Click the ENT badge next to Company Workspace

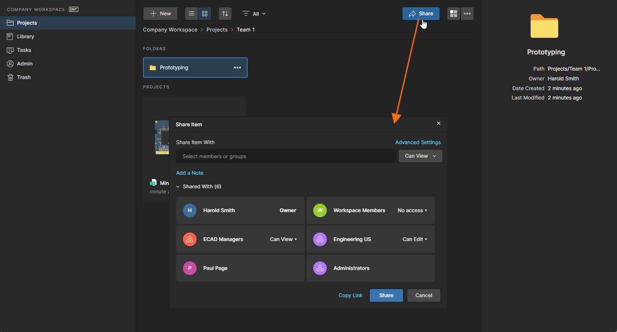click(74, 9)
